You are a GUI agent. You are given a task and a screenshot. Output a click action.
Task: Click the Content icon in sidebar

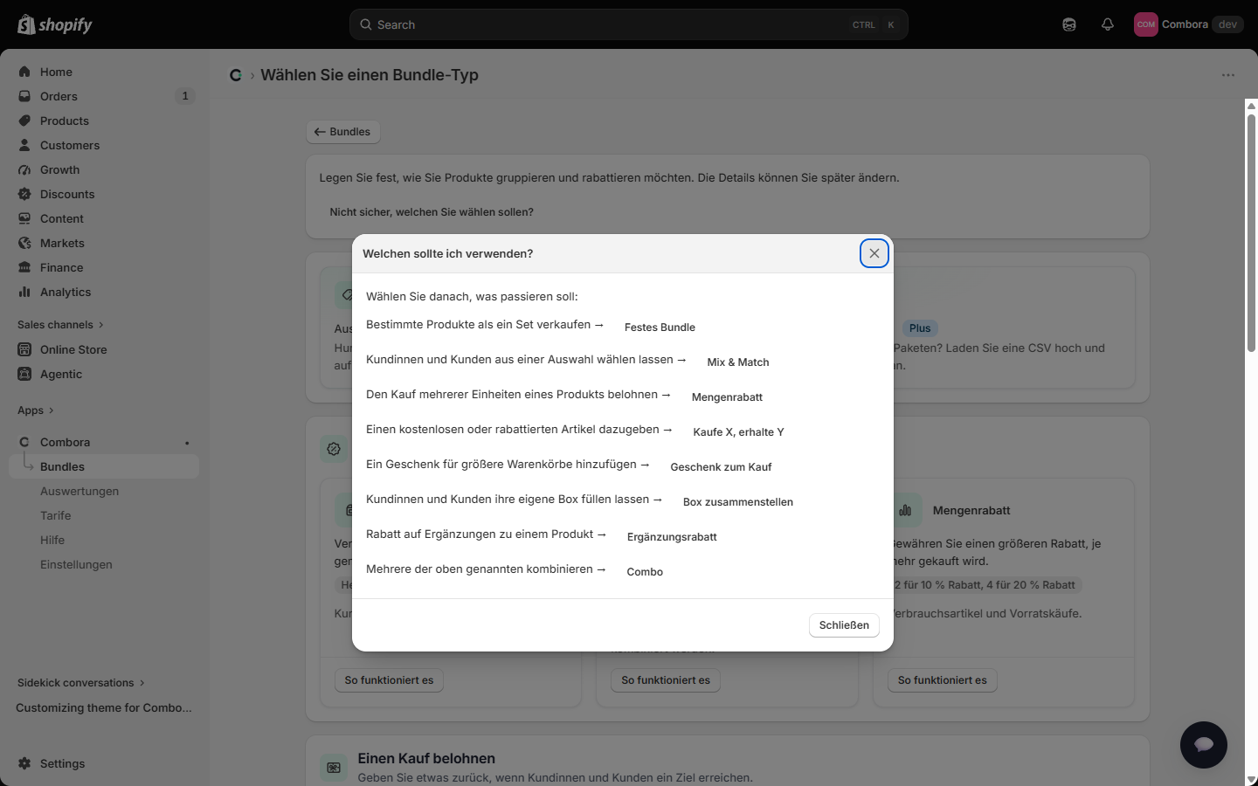(24, 218)
